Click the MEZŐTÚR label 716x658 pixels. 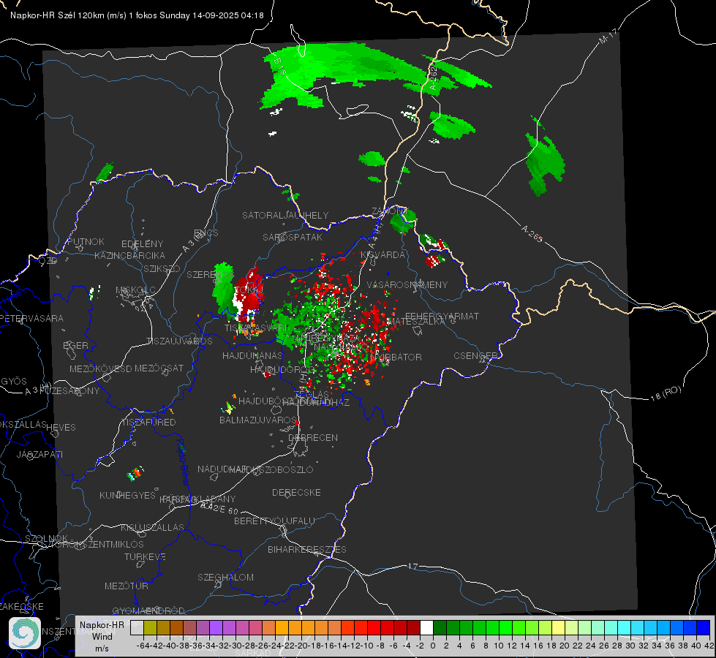click(x=127, y=586)
